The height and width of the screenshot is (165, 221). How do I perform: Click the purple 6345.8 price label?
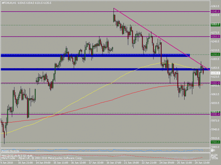[x=215, y=12]
